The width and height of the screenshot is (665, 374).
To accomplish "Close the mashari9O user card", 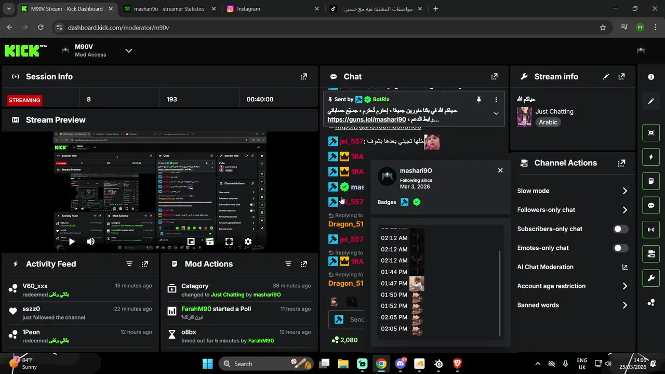I will pos(500,170).
